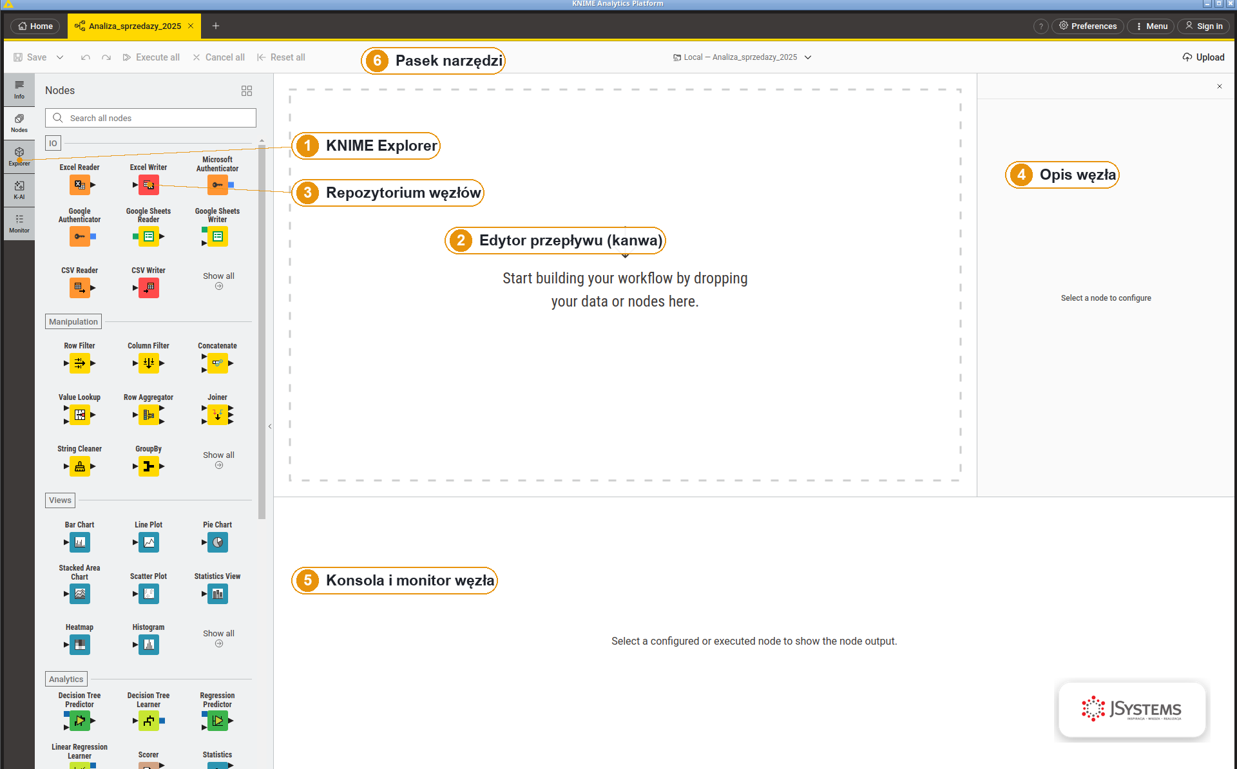Open a new tab with plus
This screenshot has width=1237, height=769.
(216, 26)
